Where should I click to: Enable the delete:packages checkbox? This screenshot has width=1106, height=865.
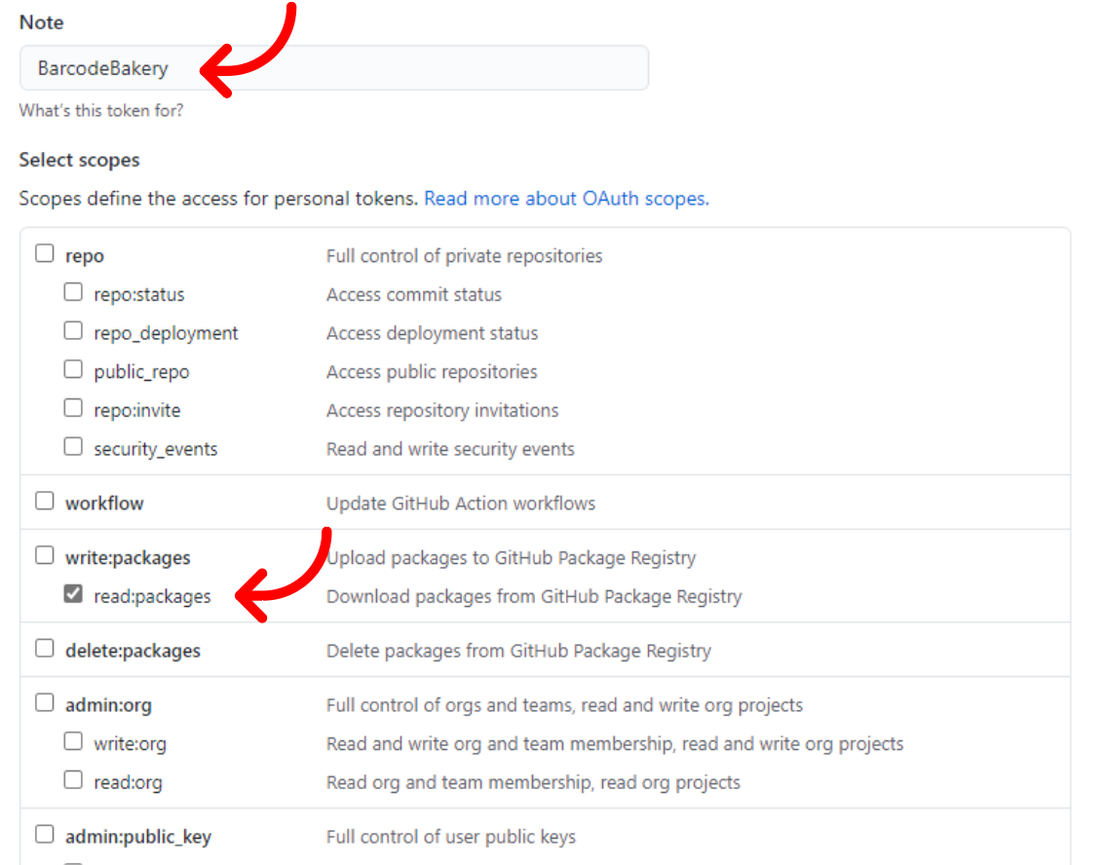point(45,648)
